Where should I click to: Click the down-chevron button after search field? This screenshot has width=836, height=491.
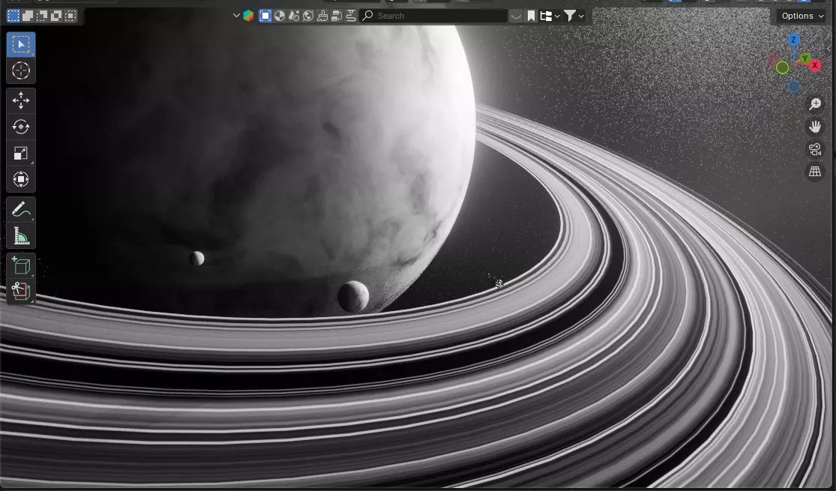tap(516, 16)
